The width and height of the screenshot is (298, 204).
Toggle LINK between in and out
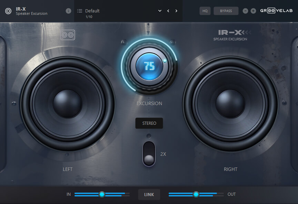[149, 195]
